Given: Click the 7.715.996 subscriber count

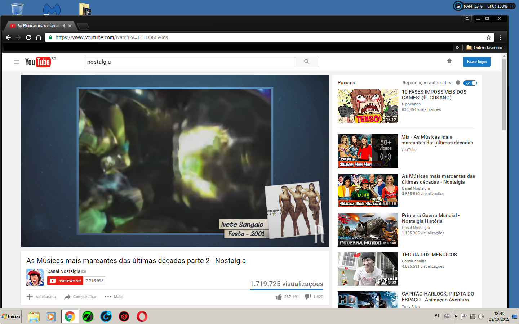Looking at the screenshot, I should tap(94, 281).
